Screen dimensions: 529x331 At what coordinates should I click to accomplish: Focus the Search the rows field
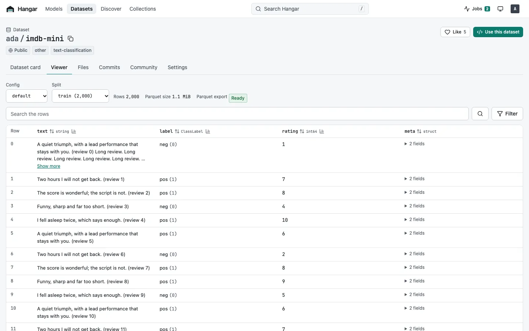point(237,114)
